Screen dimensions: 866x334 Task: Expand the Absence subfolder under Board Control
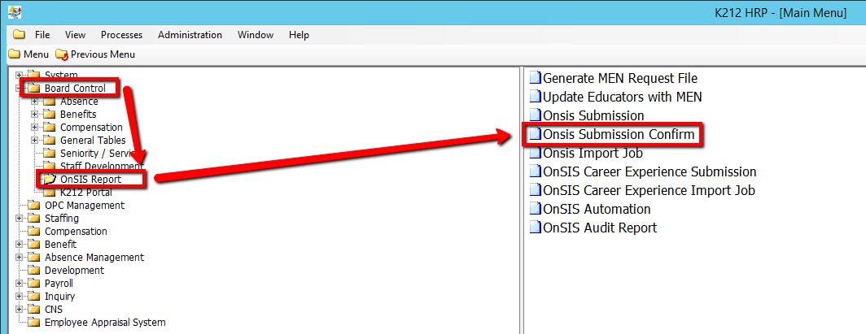click(35, 102)
